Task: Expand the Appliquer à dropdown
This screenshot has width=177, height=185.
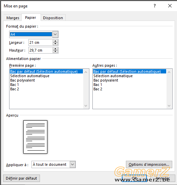Action: coord(72,164)
